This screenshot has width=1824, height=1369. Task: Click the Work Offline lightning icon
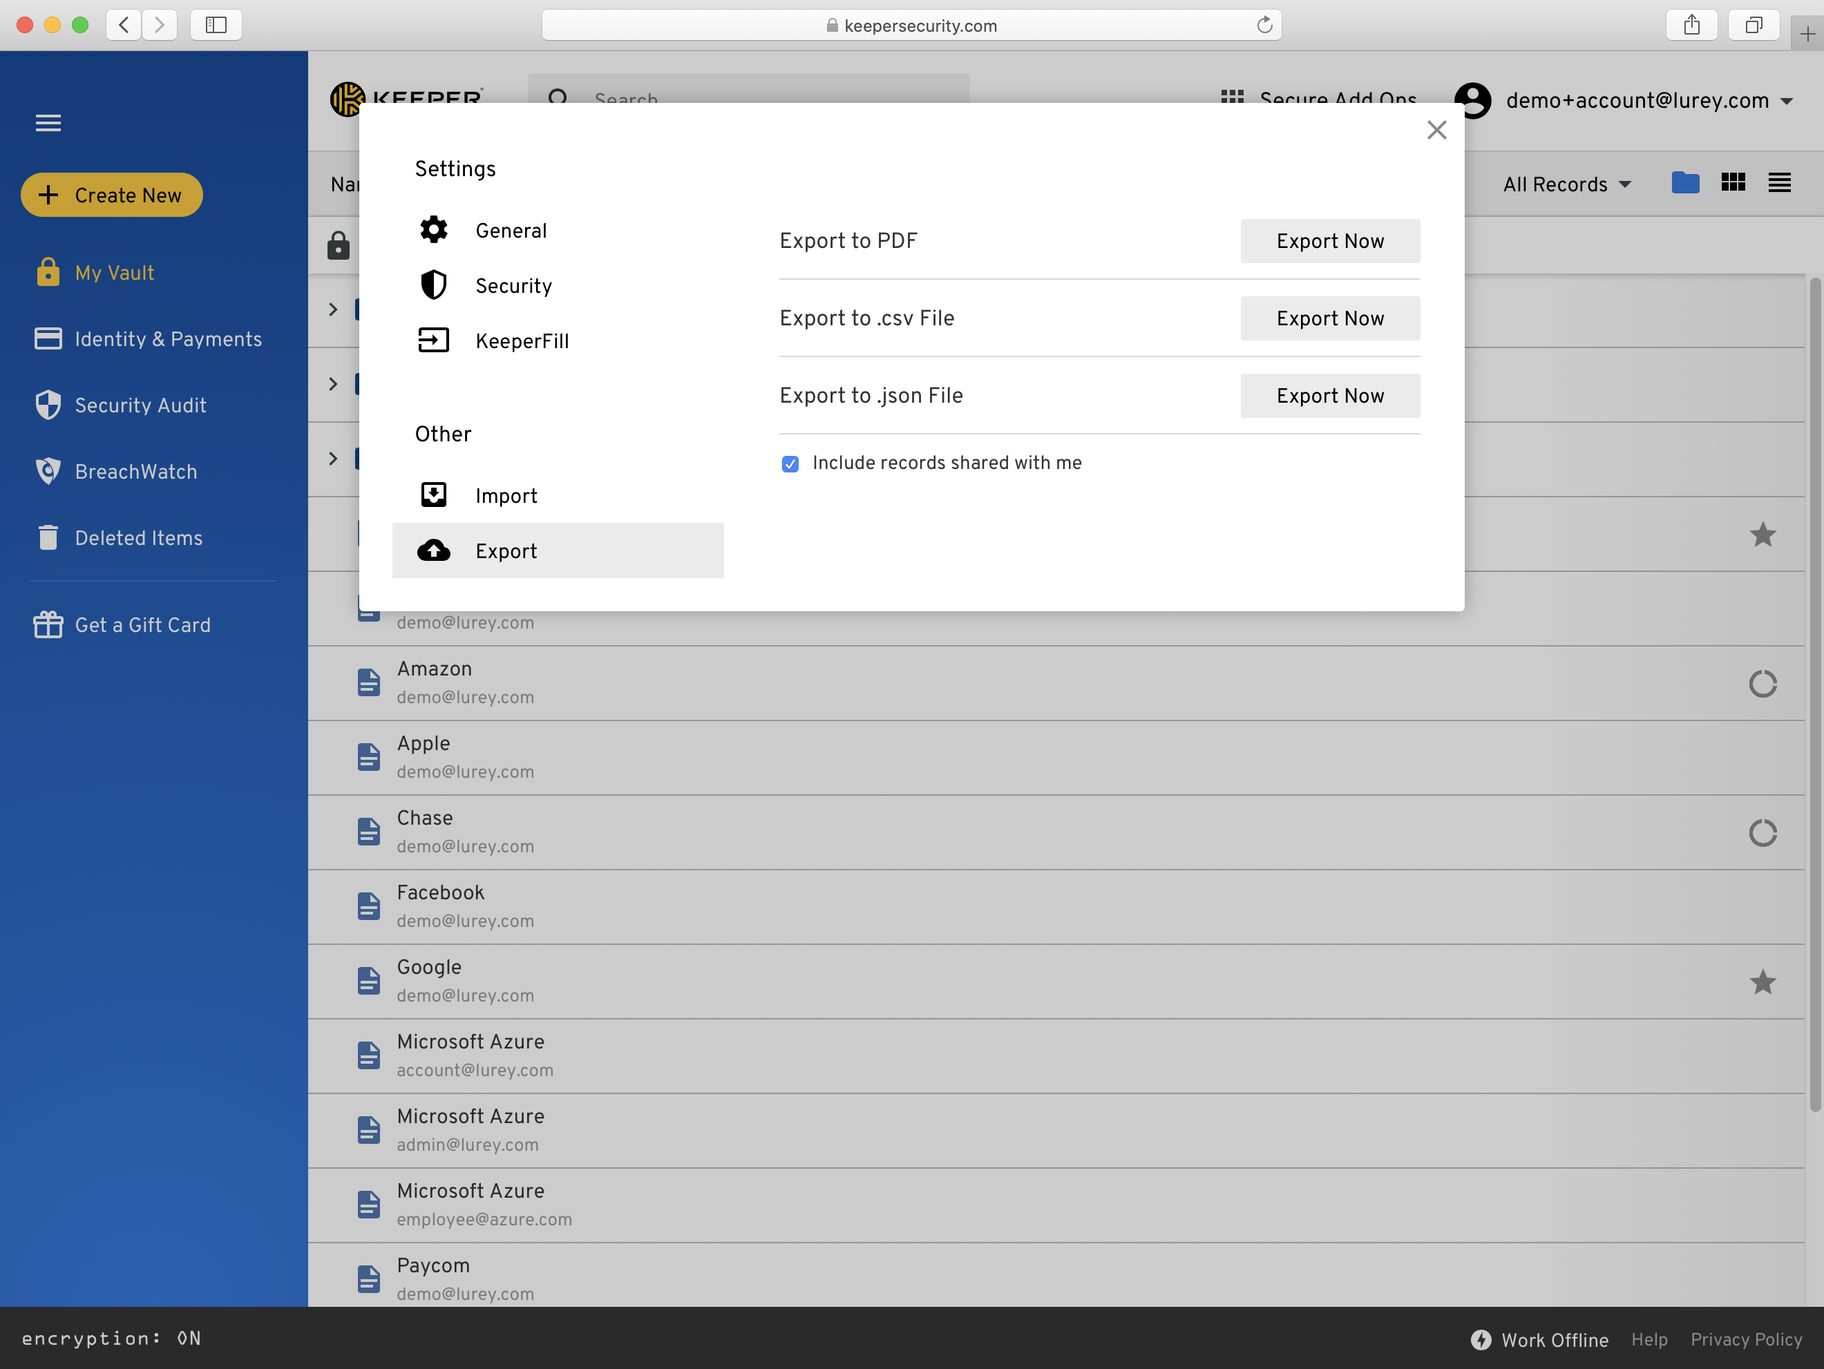(x=1481, y=1339)
